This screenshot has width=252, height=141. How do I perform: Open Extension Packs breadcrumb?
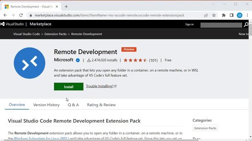[56, 34]
